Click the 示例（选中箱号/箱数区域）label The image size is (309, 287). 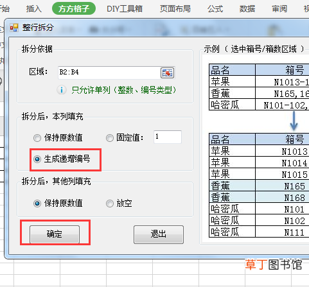pyautogui.click(x=254, y=49)
